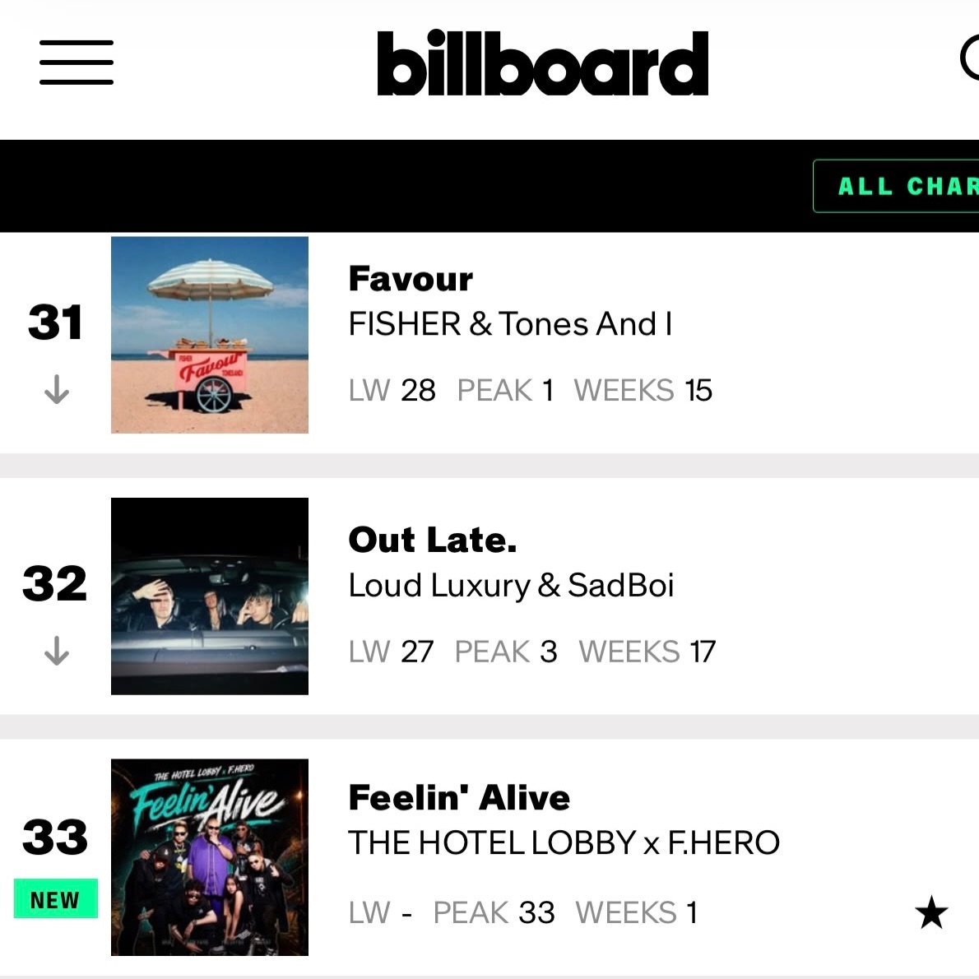Open the All Charts button
Viewport: 979px width, 979px height.
[x=896, y=186]
